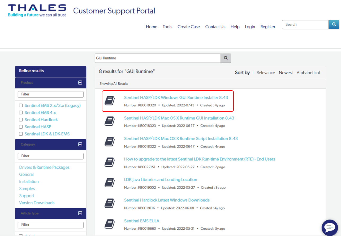This screenshot has height=236, width=341.
Task: Check the Sentinel EMS 4.x checkbox
Action: click(21, 113)
